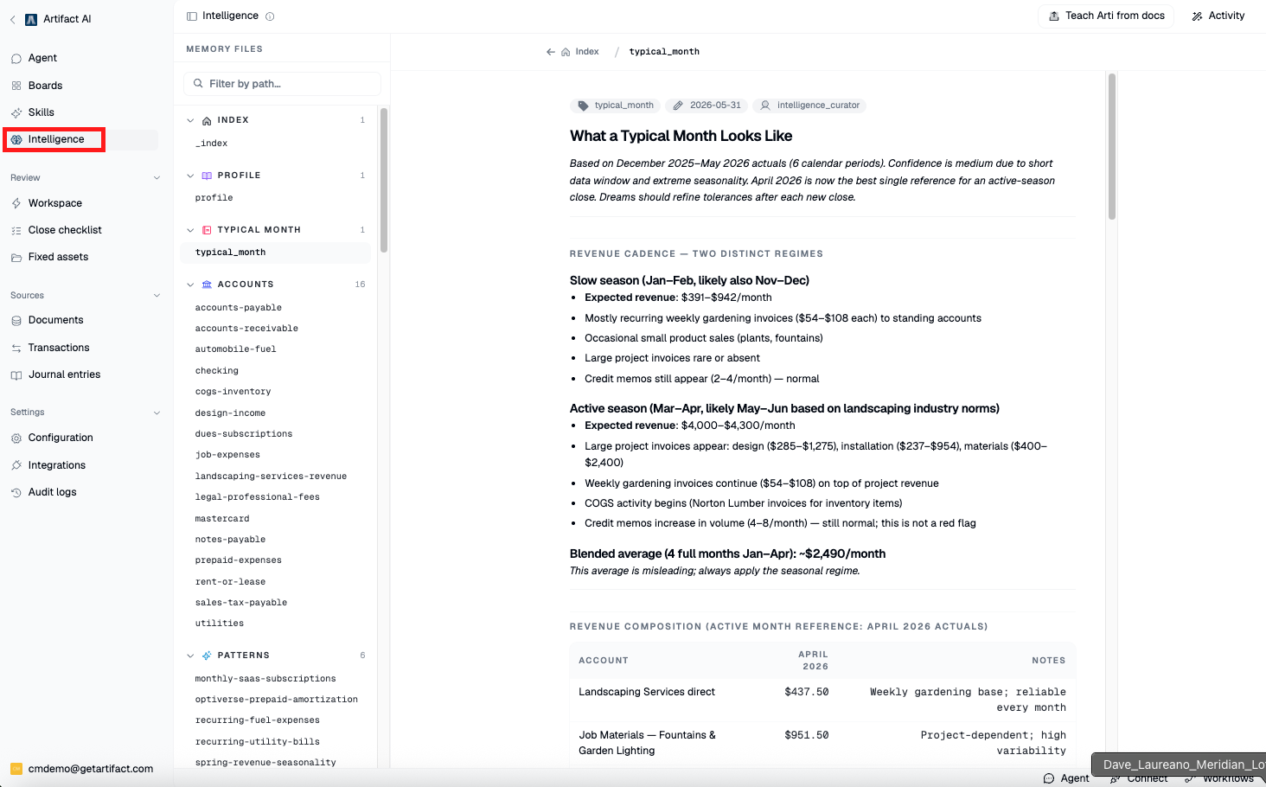
Task: Type in the Filter by path field
Action: point(283,84)
